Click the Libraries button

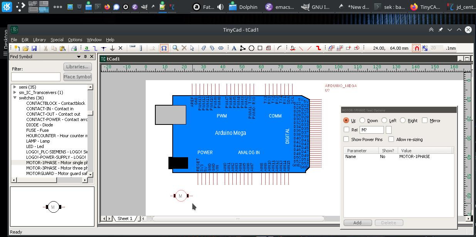[x=77, y=66]
